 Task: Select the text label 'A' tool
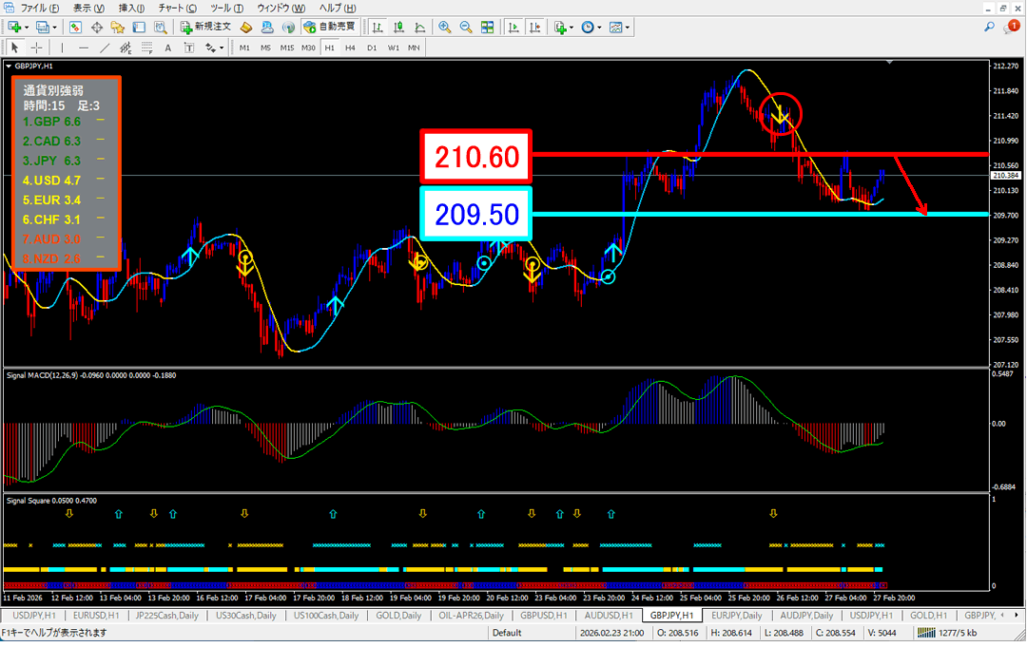(168, 47)
